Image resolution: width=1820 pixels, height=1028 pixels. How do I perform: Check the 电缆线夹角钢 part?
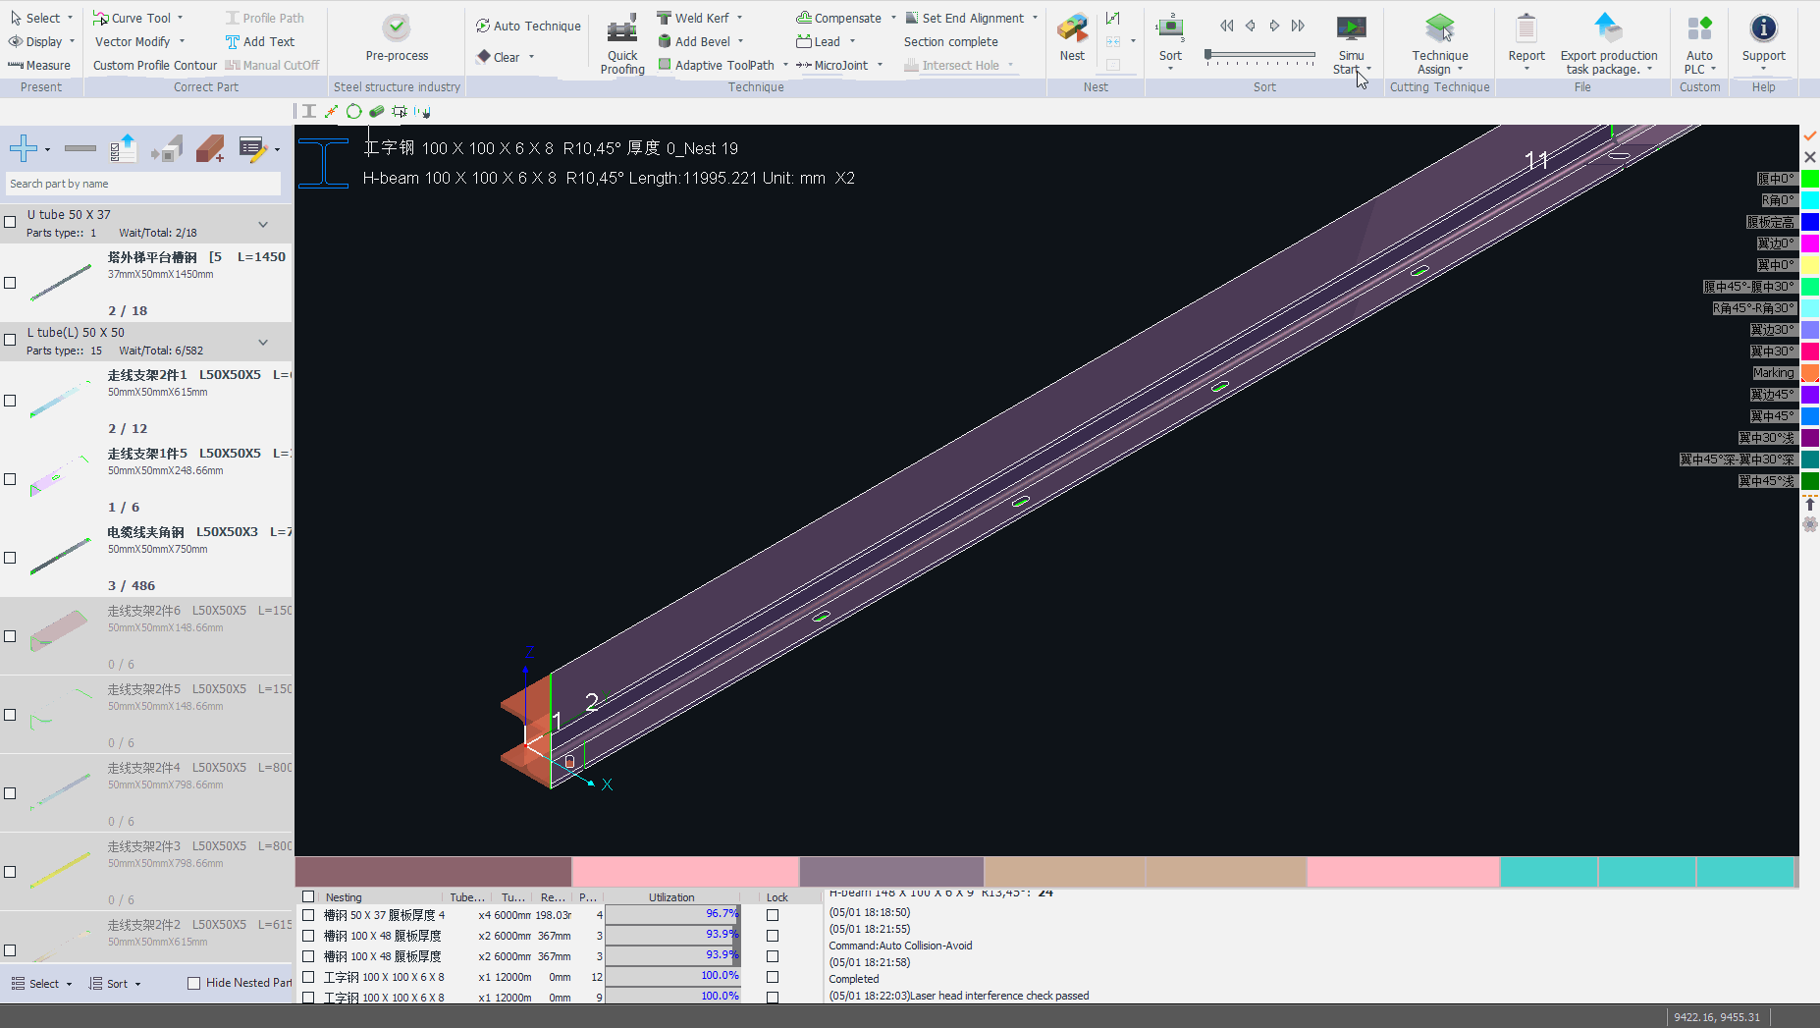[10, 558]
